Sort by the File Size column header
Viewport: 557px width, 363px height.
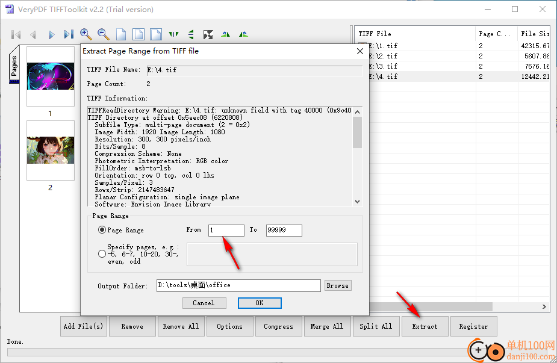(x=535, y=34)
